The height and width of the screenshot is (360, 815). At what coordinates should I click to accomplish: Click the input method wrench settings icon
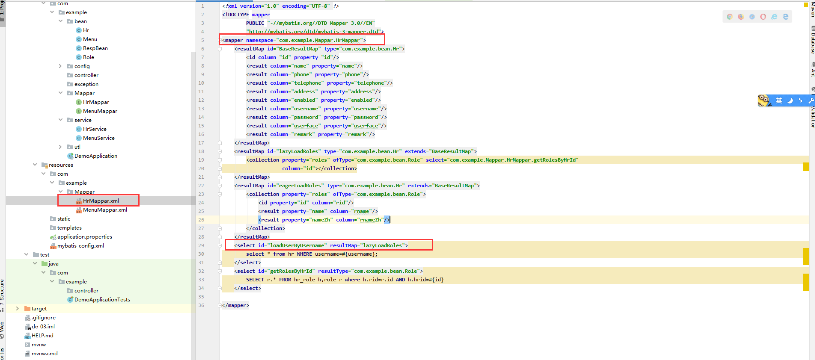click(810, 100)
